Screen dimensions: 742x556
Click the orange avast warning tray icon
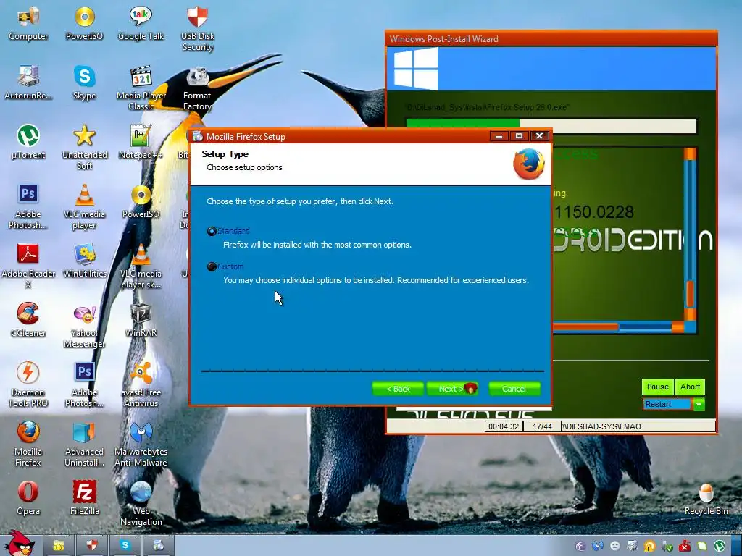click(x=649, y=547)
